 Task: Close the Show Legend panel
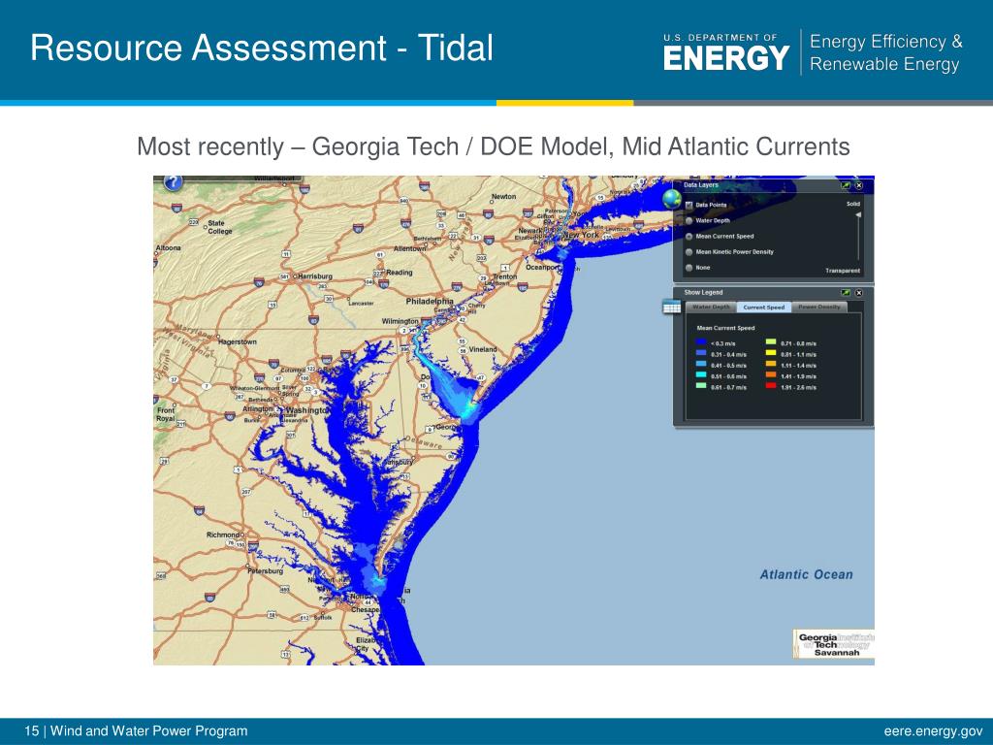(859, 293)
